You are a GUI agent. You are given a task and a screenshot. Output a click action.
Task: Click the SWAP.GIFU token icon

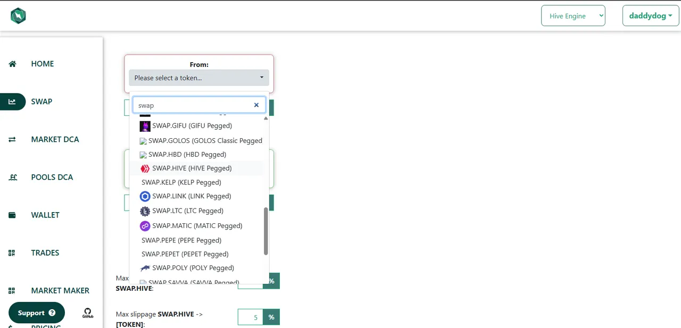[x=145, y=126]
